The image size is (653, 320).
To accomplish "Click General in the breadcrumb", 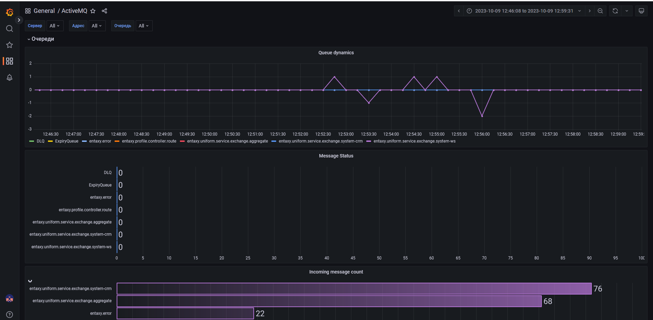I will tap(44, 11).
